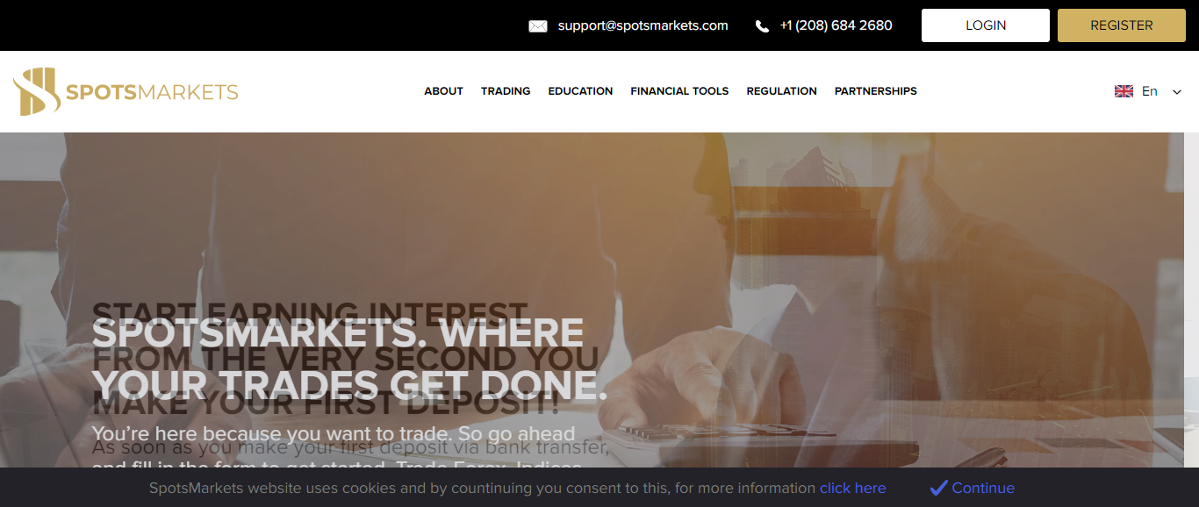
Task: Open the PARTNERSHIPS menu
Action: click(x=875, y=91)
